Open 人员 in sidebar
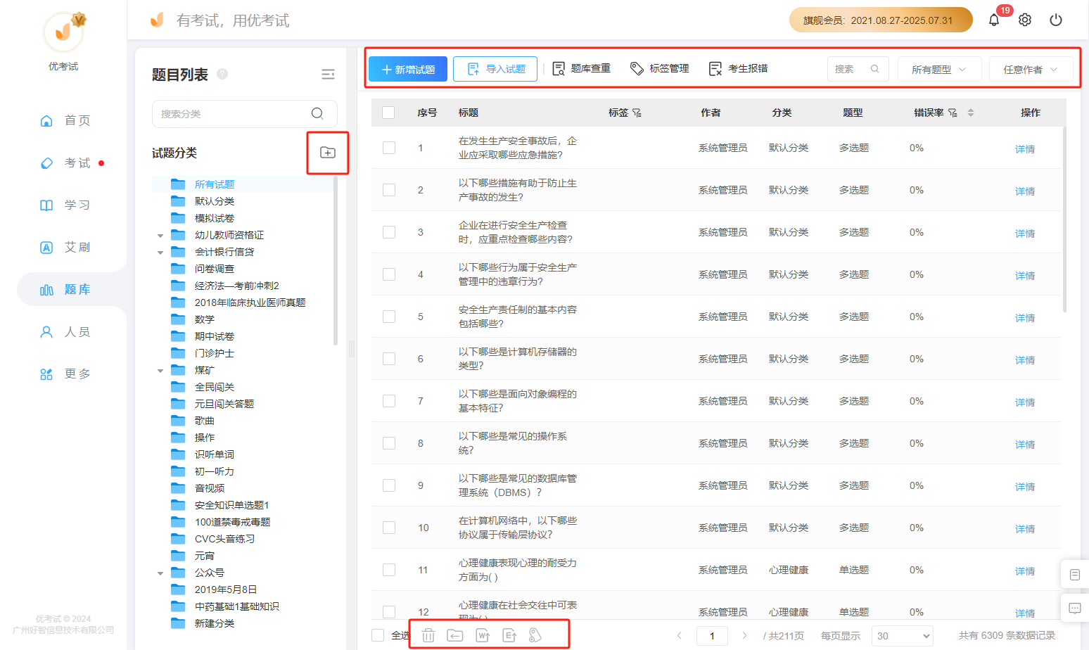 [65, 331]
